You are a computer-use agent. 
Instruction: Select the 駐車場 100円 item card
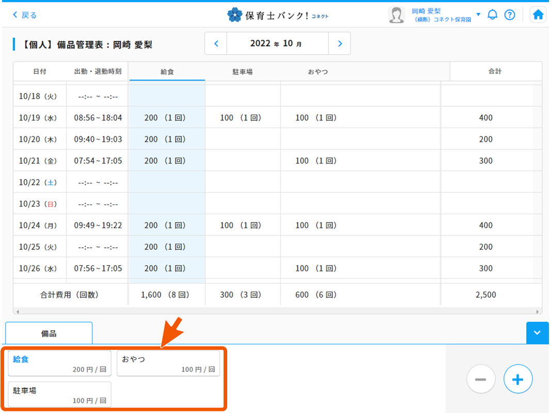tap(60, 395)
